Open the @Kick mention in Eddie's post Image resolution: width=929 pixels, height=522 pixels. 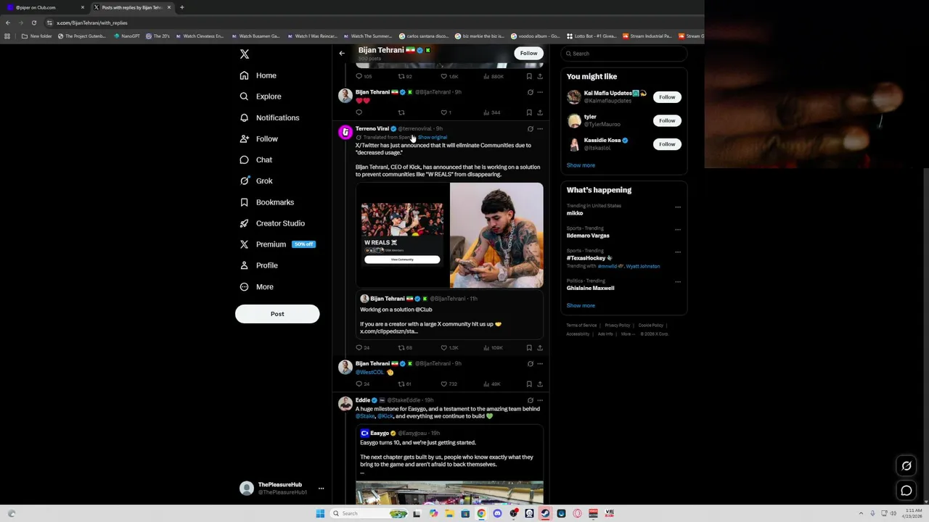click(385, 416)
